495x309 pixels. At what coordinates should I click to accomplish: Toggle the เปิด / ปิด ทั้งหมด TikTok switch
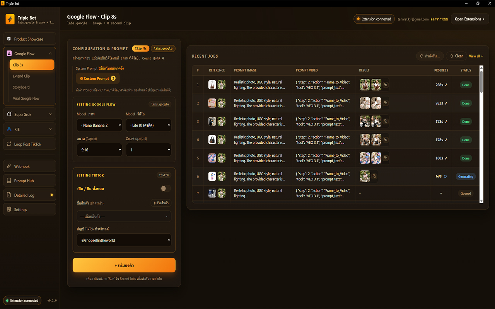(166, 188)
